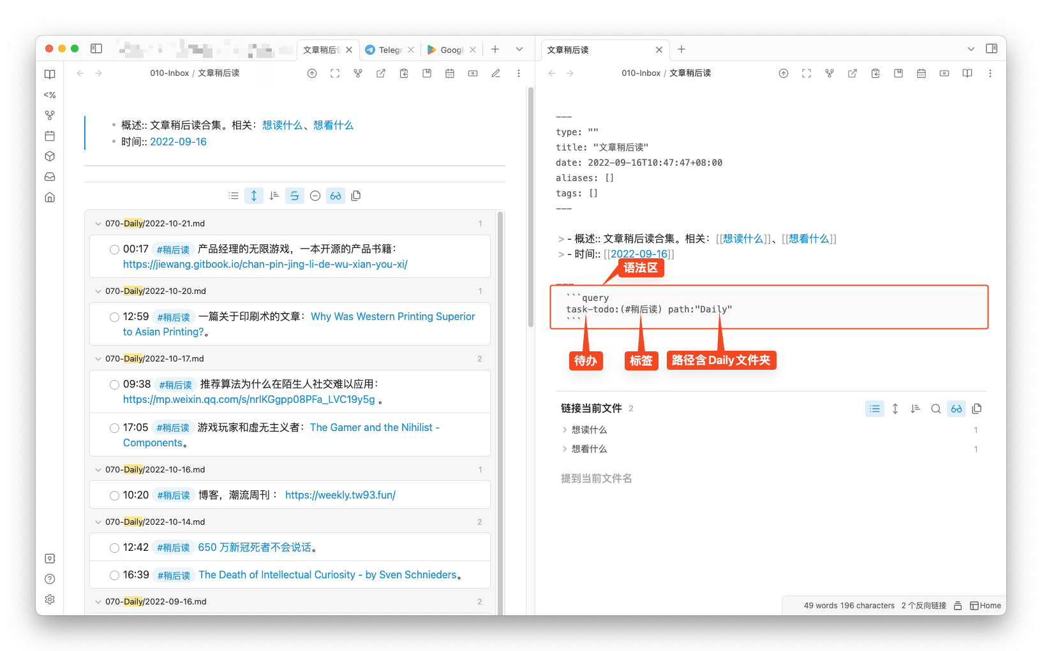
Task: Check the 17:05 游戏玩家和虚无主义者 task
Action: click(x=114, y=428)
